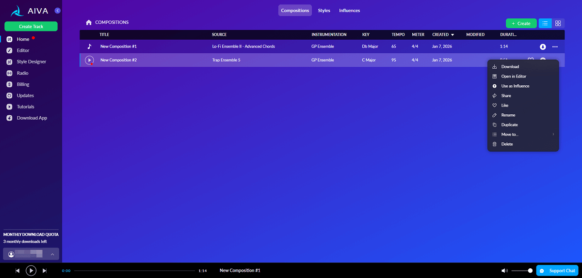Open the Support Chat button
The width and height of the screenshot is (582, 278).
tap(557, 271)
